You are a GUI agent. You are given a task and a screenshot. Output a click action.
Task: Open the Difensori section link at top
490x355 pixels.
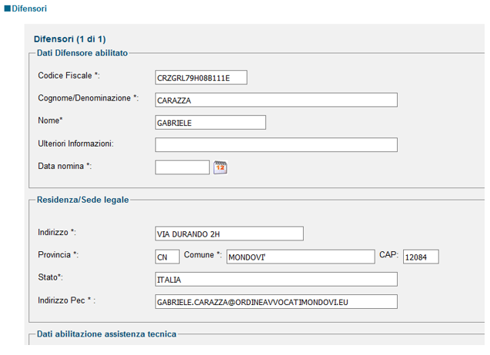click(x=29, y=8)
